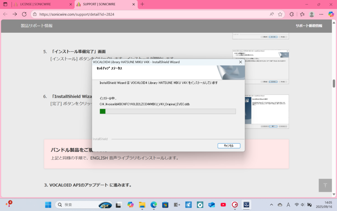The height and width of the screenshot is (211, 337).
Task: Add this page to favorites
Action: tap(280, 14)
